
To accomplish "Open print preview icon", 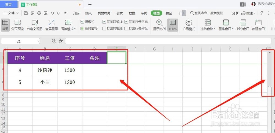I will [x=46, y=13].
